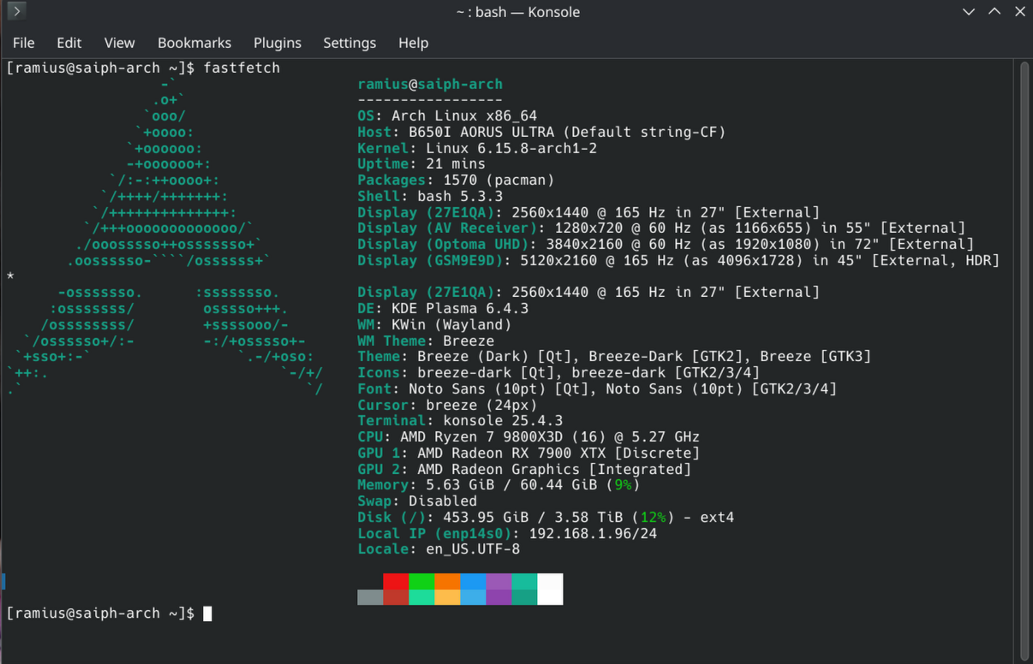Click the "DE: KDE Plasma 6.4.3" line
The image size is (1033, 664).
[443, 308]
